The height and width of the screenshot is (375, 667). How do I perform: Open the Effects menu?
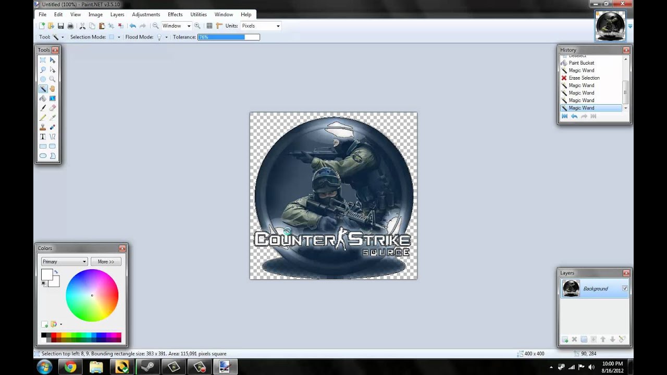(175, 15)
